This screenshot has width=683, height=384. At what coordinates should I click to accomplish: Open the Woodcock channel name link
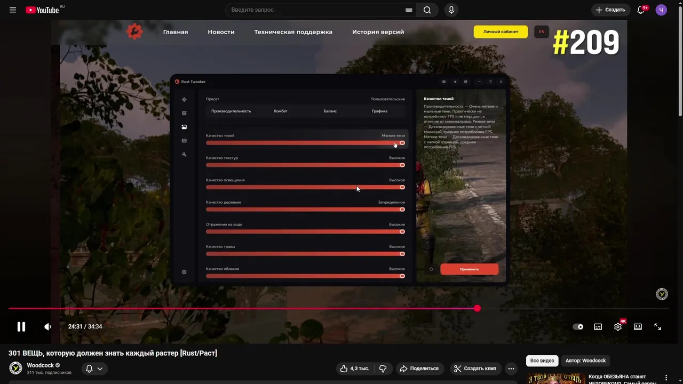point(41,365)
